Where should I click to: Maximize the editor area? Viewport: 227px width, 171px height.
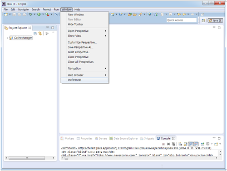[219, 28]
